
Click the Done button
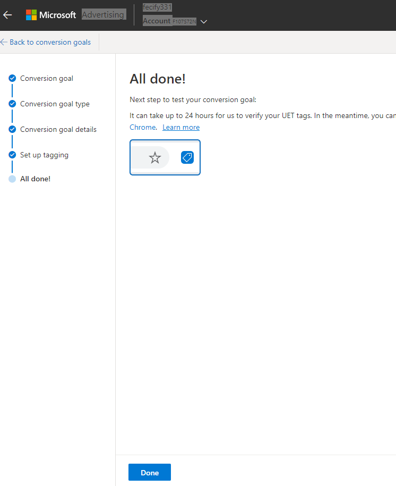tap(150, 472)
